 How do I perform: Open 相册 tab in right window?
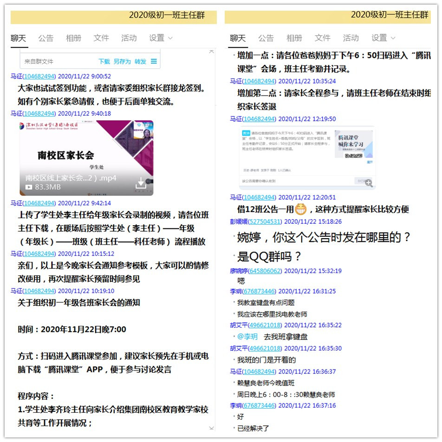click(294, 38)
